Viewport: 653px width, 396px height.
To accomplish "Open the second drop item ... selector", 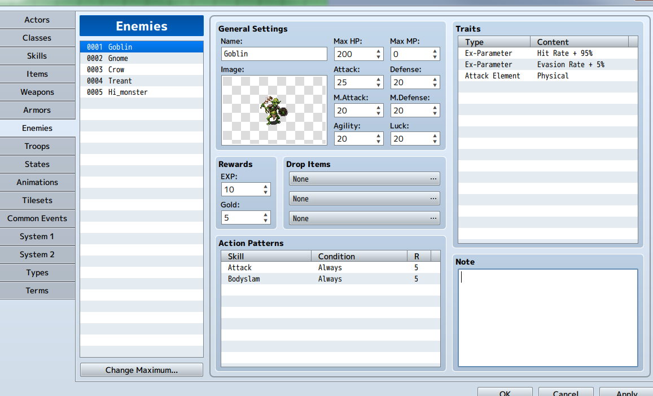I will [433, 198].
